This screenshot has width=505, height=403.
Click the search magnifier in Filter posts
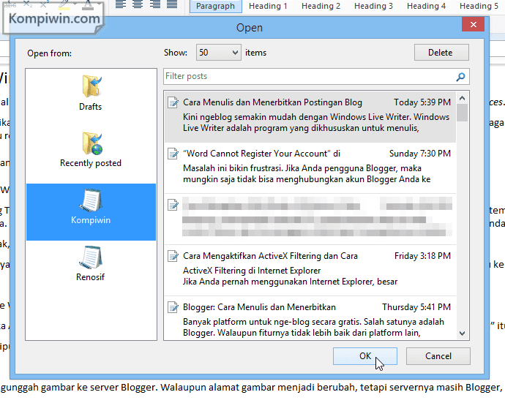[460, 77]
